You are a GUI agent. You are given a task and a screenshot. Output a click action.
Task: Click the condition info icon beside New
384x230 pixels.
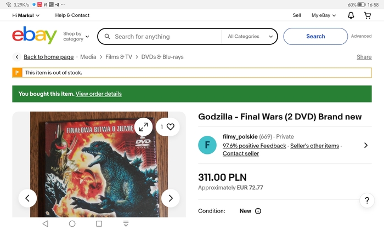[258, 211]
